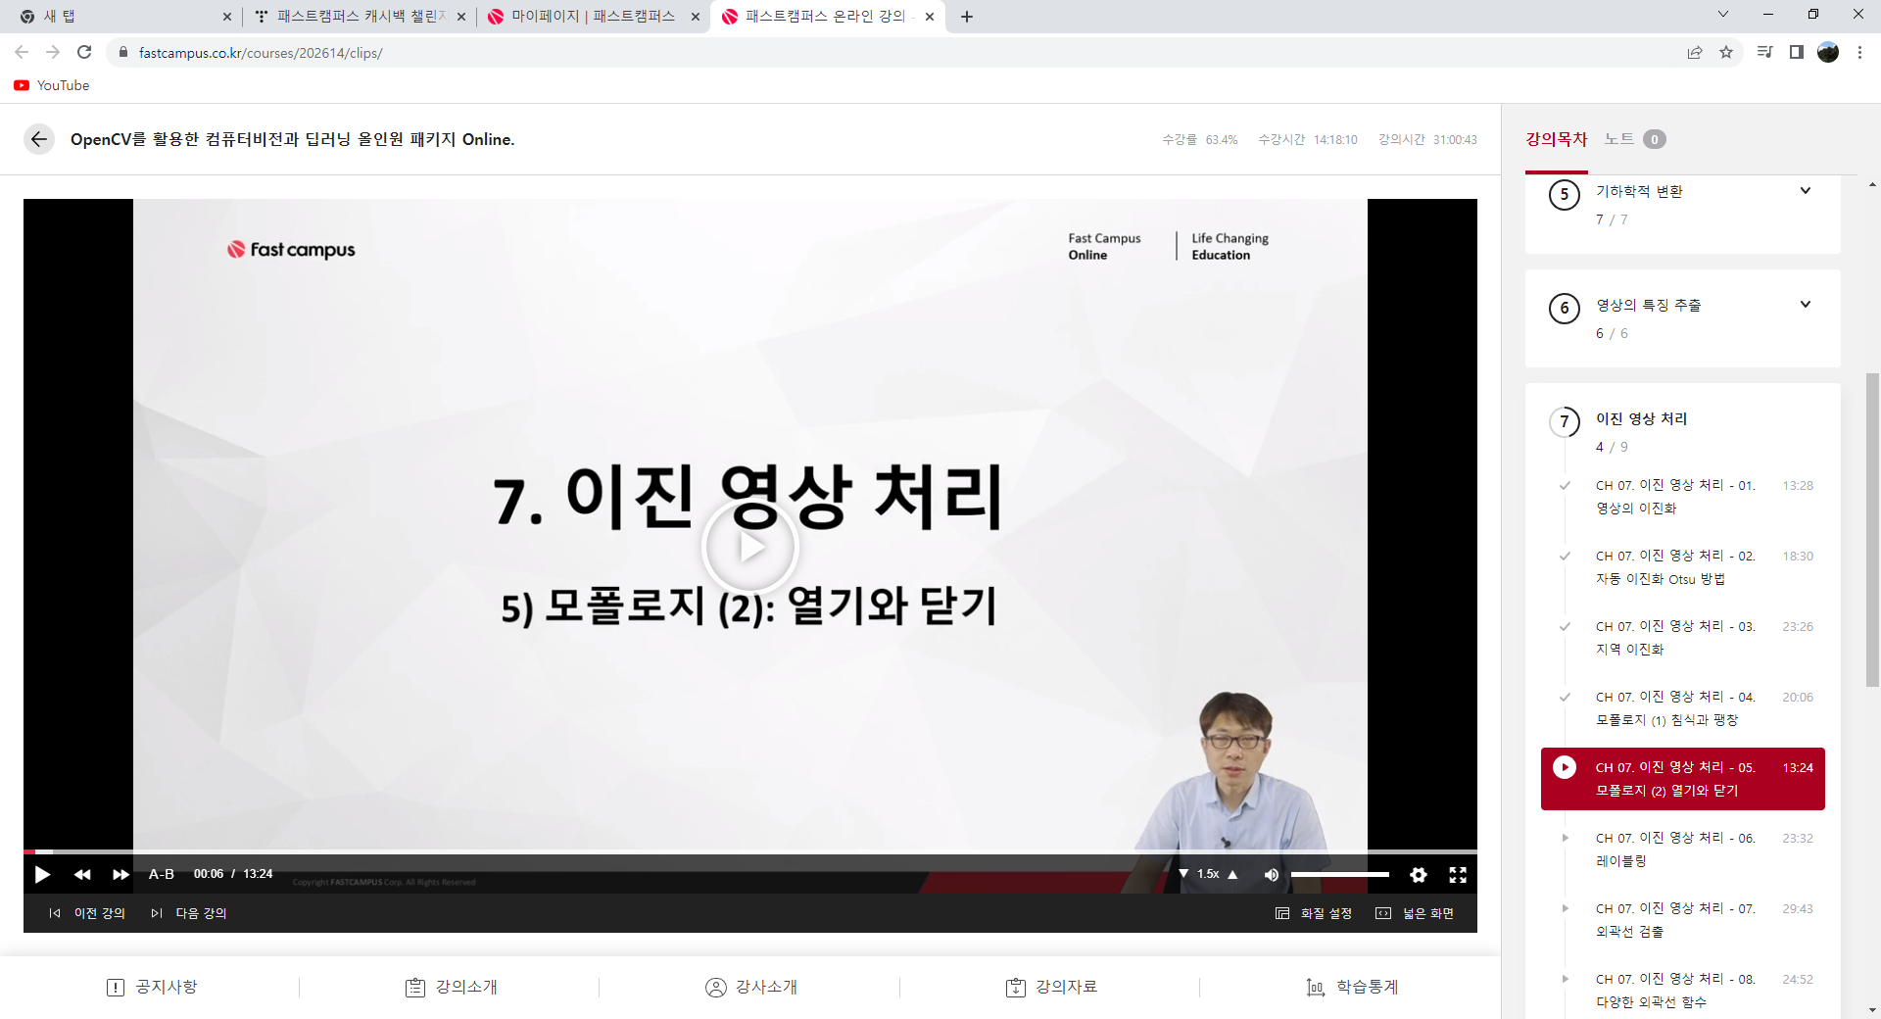Image resolution: width=1881 pixels, height=1019 pixels.
Task: Open Chrome three-dot menu
Action: (x=1859, y=52)
